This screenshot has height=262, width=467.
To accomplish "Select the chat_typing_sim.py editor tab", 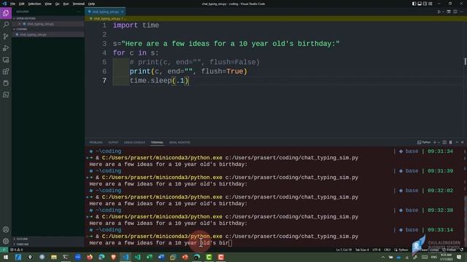I will point(105,12).
